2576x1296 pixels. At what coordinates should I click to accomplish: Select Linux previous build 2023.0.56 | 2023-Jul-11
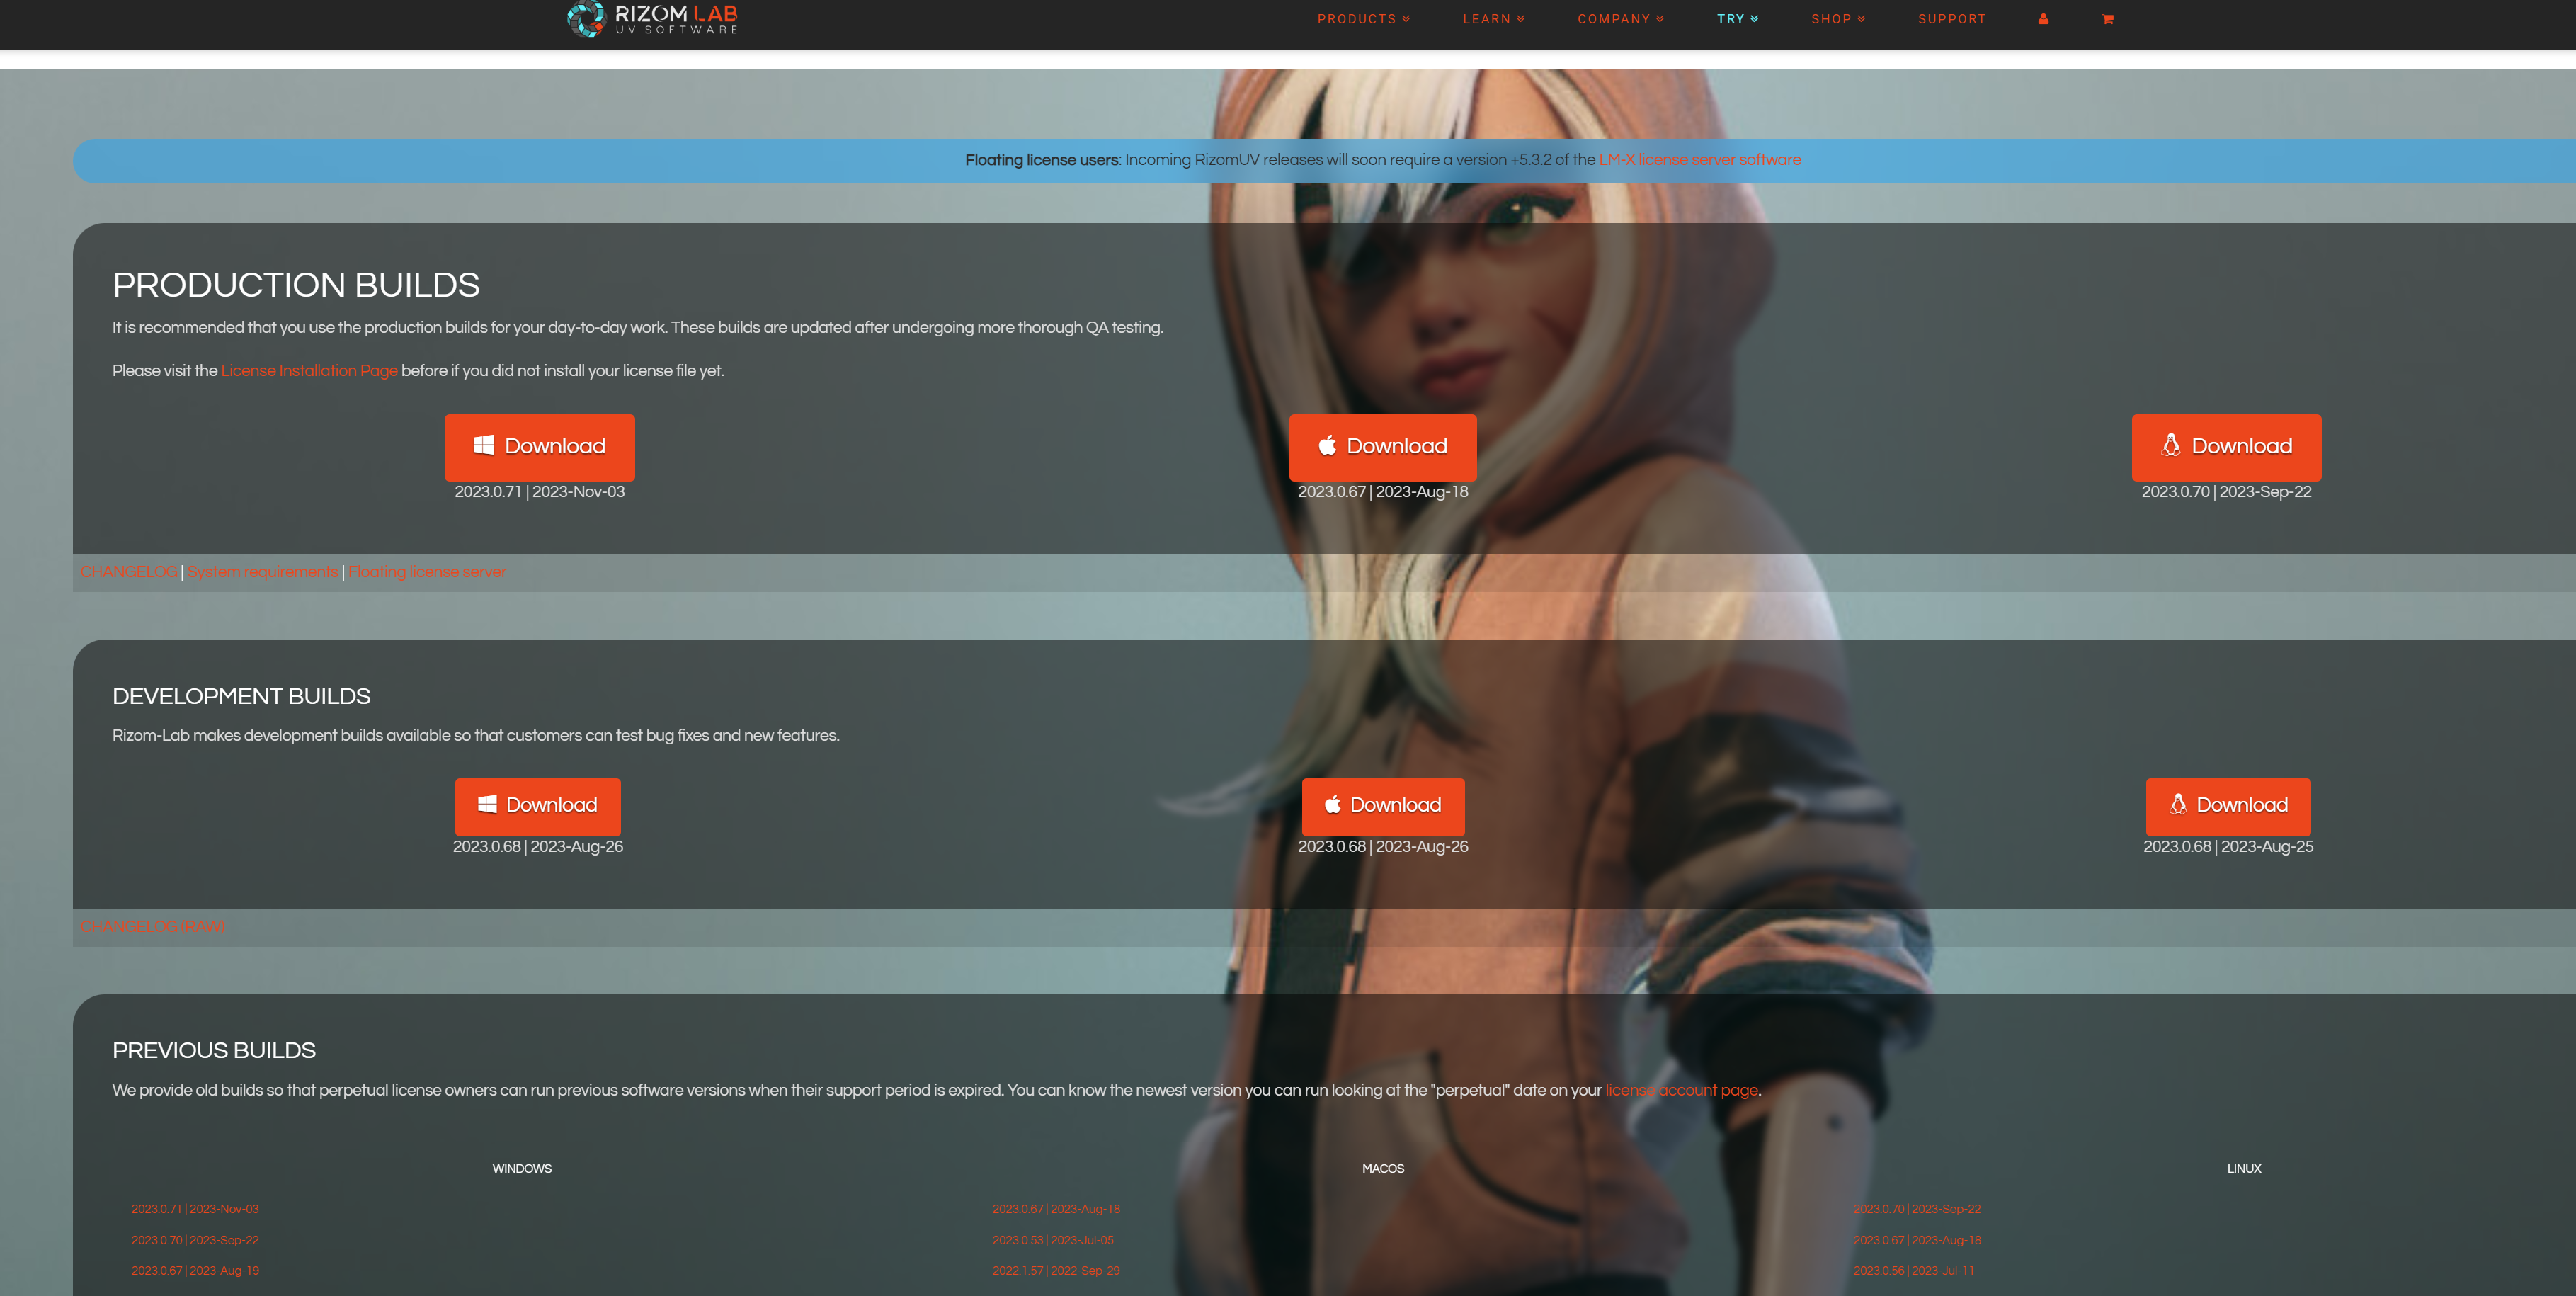[1914, 1271]
